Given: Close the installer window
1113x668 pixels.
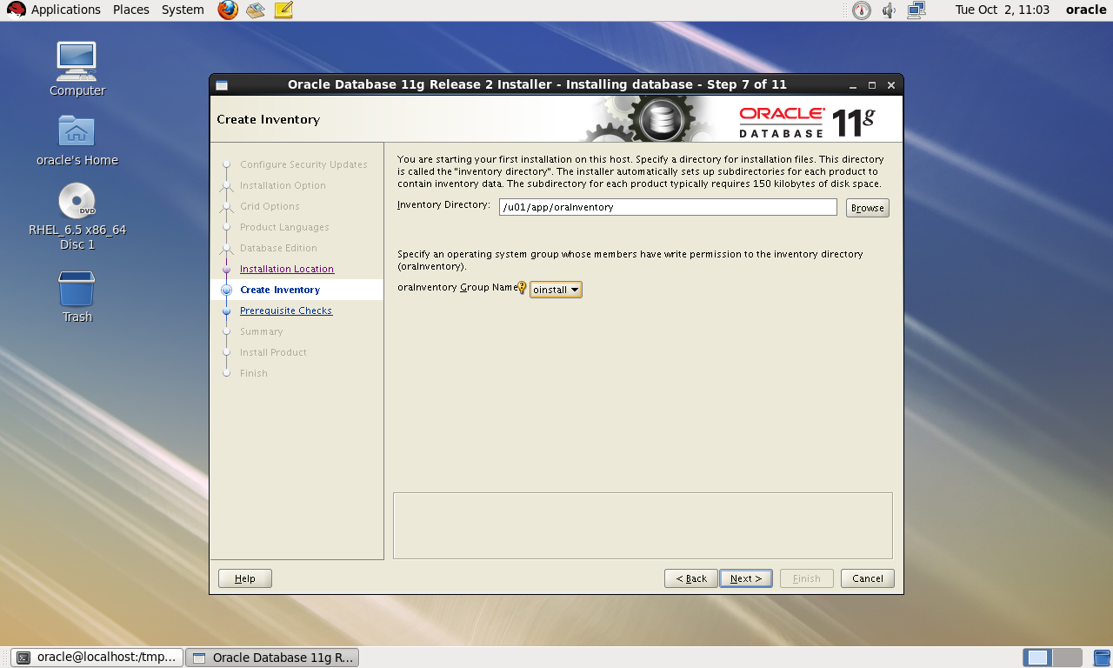Looking at the screenshot, I should tap(891, 85).
